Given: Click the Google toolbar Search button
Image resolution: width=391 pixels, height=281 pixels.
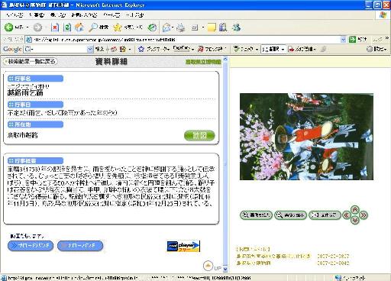Looking at the screenshot, I should coord(100,49).
